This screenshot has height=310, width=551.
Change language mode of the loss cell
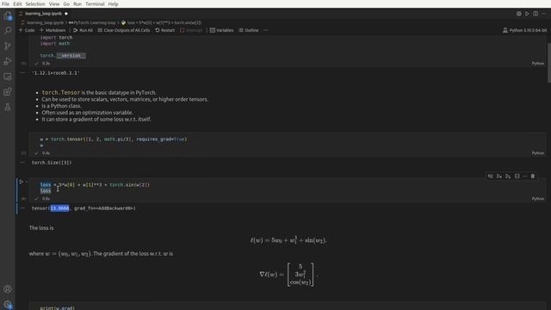537,199
